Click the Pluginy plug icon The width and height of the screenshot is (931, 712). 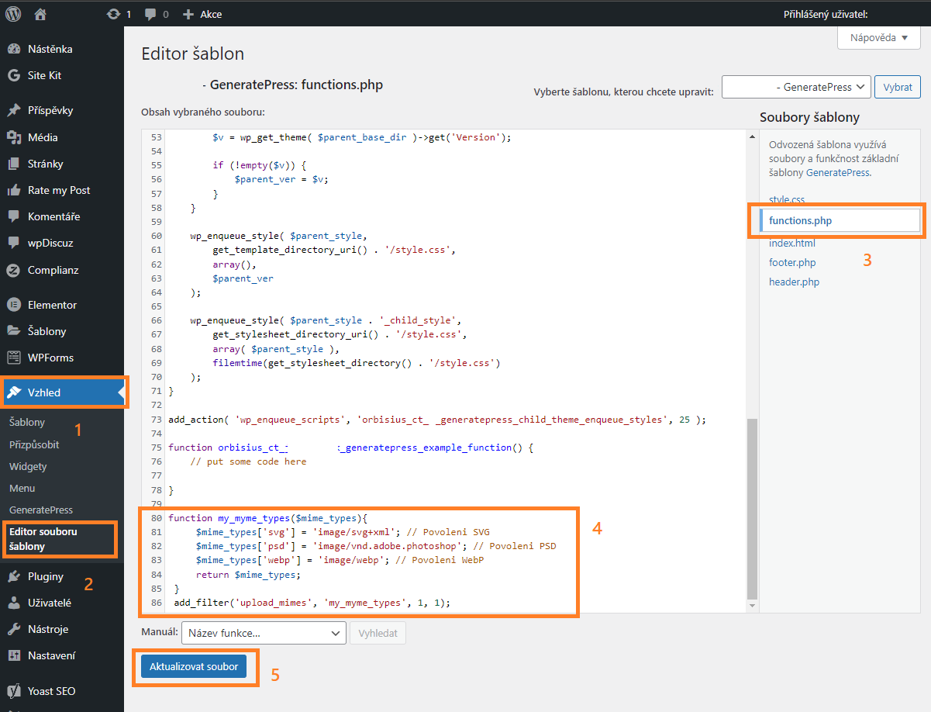point(13,576)
